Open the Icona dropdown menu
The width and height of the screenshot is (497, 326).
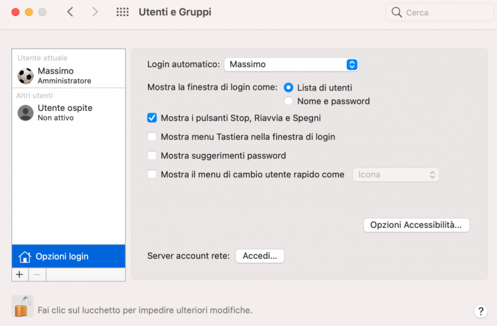(396, 175)
